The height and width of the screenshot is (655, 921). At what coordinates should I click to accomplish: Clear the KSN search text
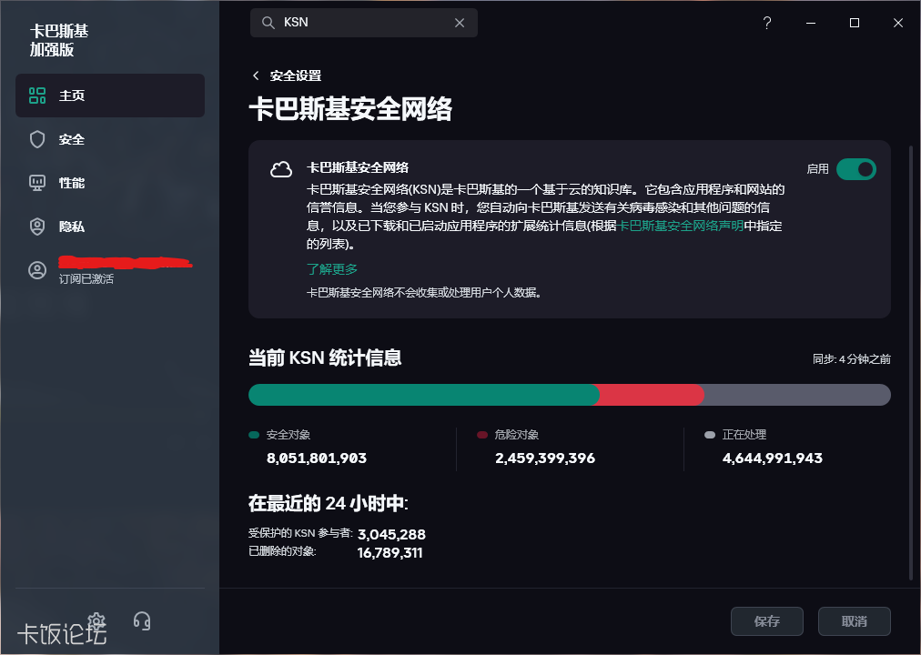(x=460, y=23)
